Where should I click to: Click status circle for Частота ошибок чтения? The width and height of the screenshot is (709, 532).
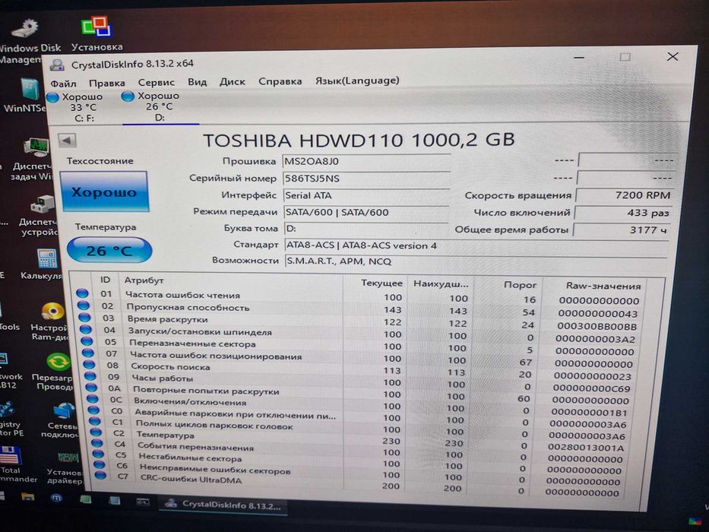coord(82,293)
